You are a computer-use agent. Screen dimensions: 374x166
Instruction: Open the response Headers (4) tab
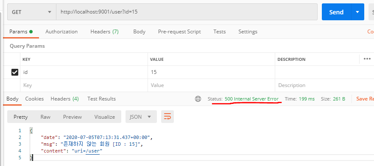pyautogui.click(x=64, y=99)
